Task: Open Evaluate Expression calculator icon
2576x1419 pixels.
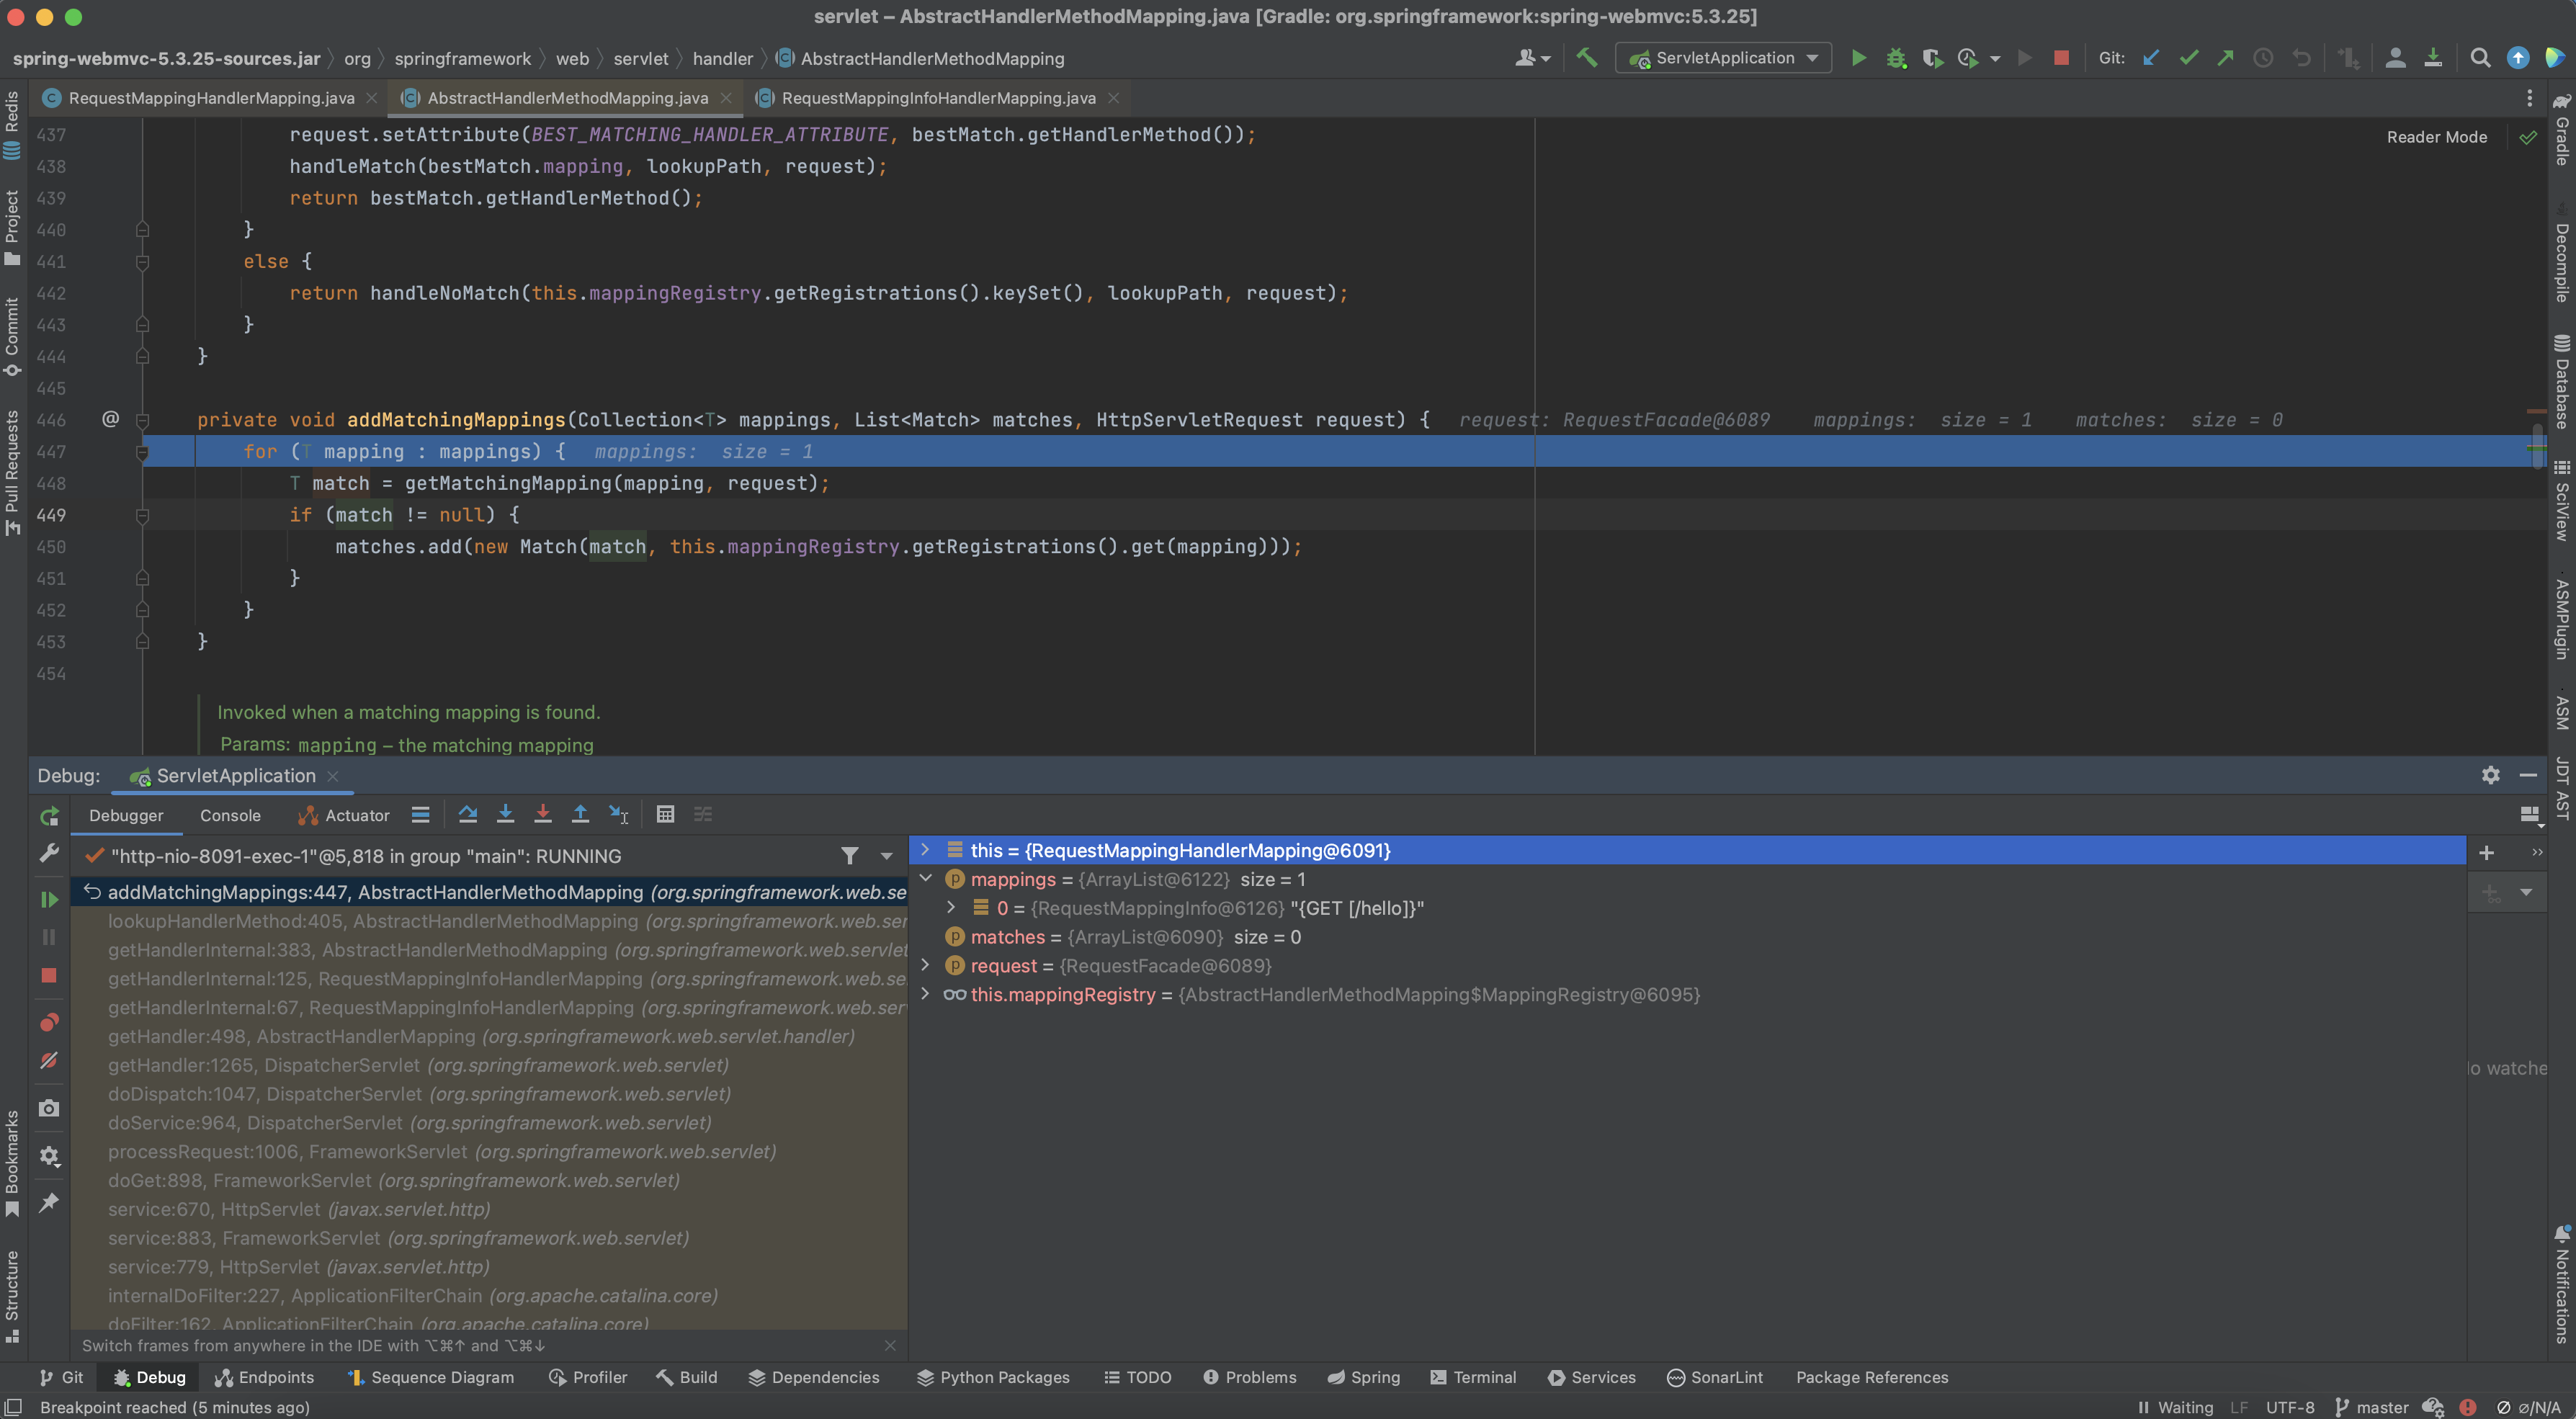Action: [x=665, y=814]
